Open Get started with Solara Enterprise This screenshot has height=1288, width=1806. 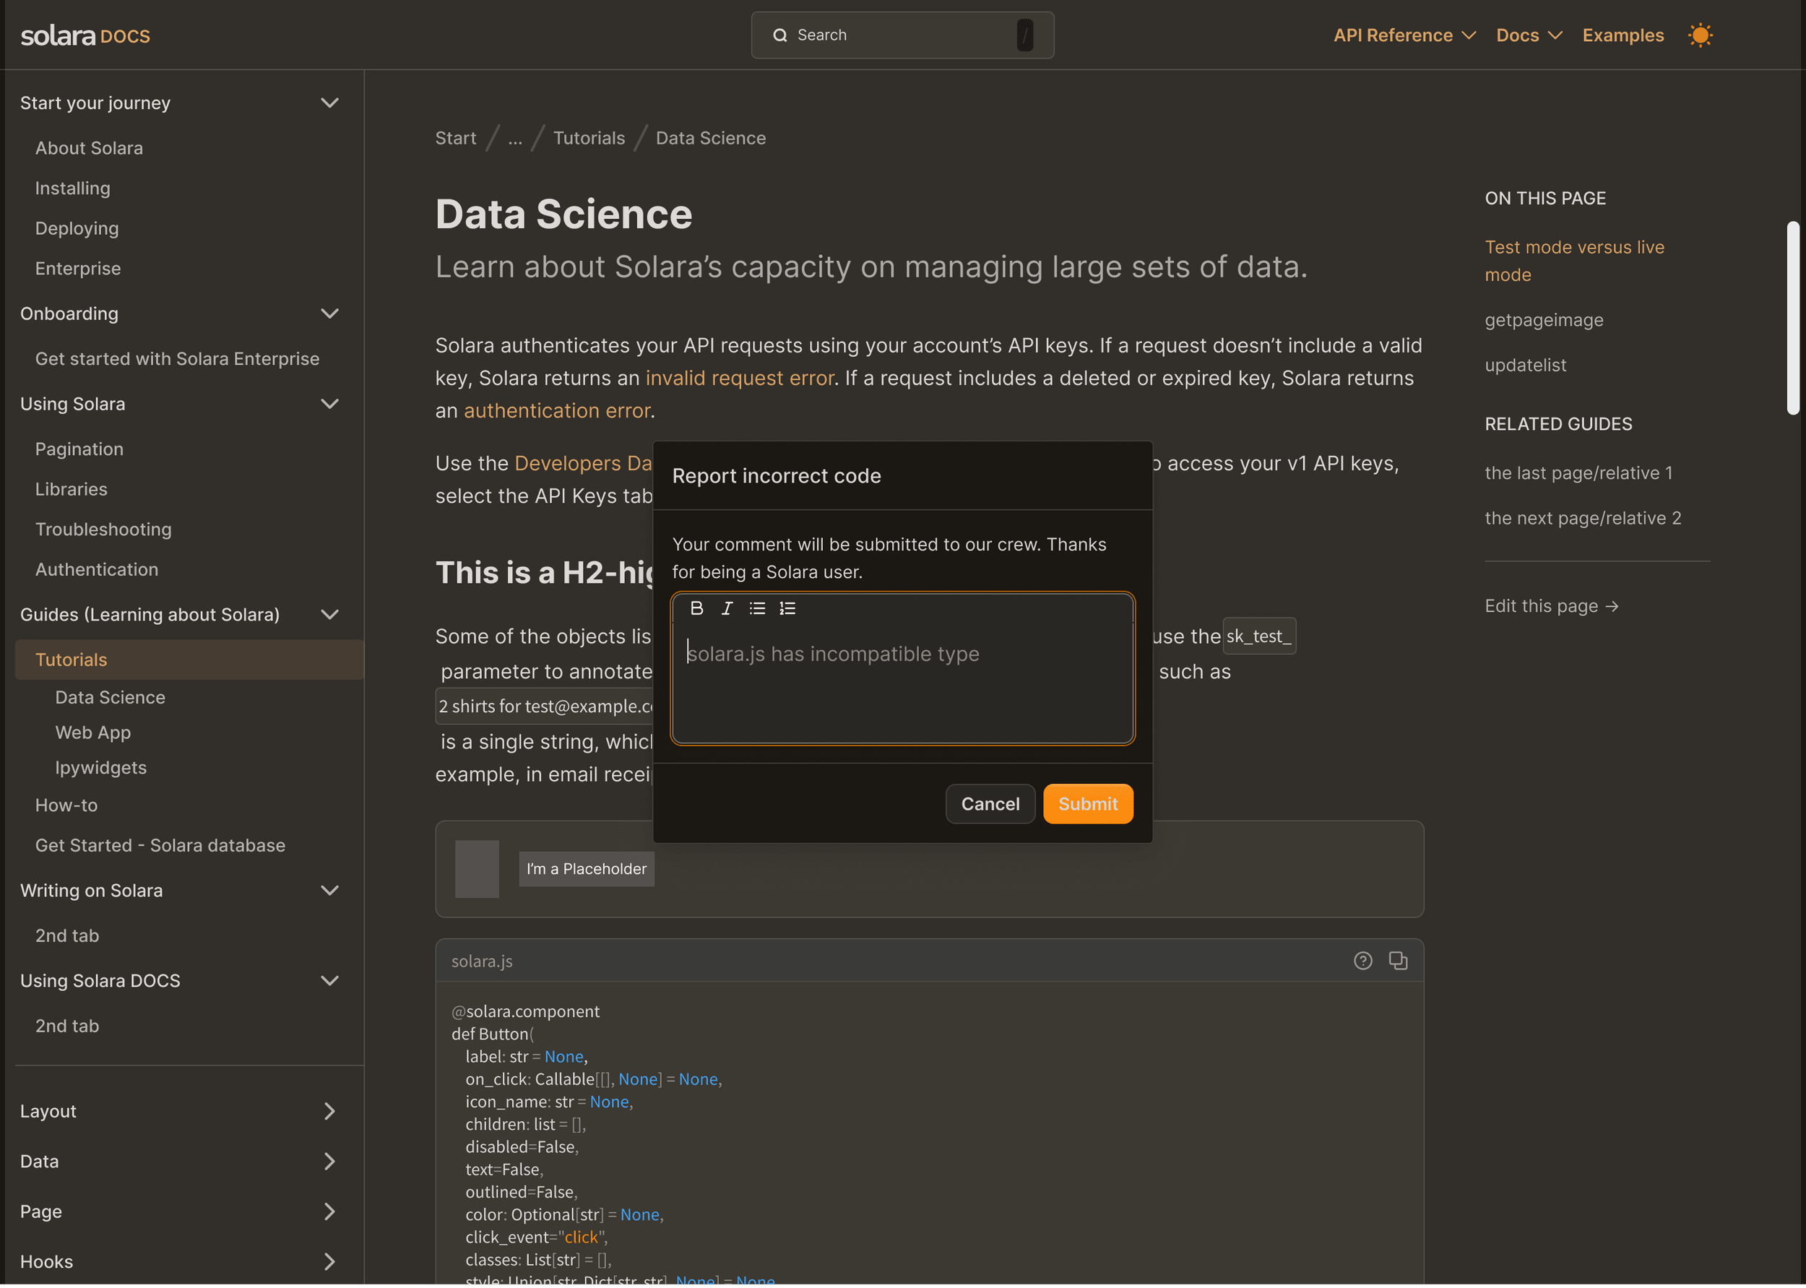177,358
